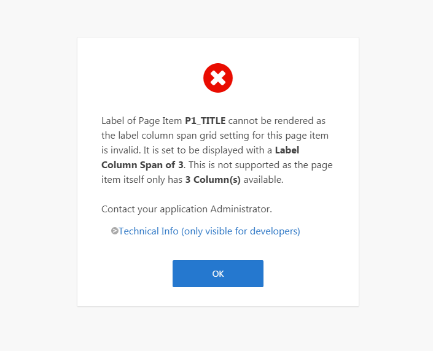433x351 pixels.
Task: Click the bold "3 Column(s)" text
Action: tap(214, 180)
